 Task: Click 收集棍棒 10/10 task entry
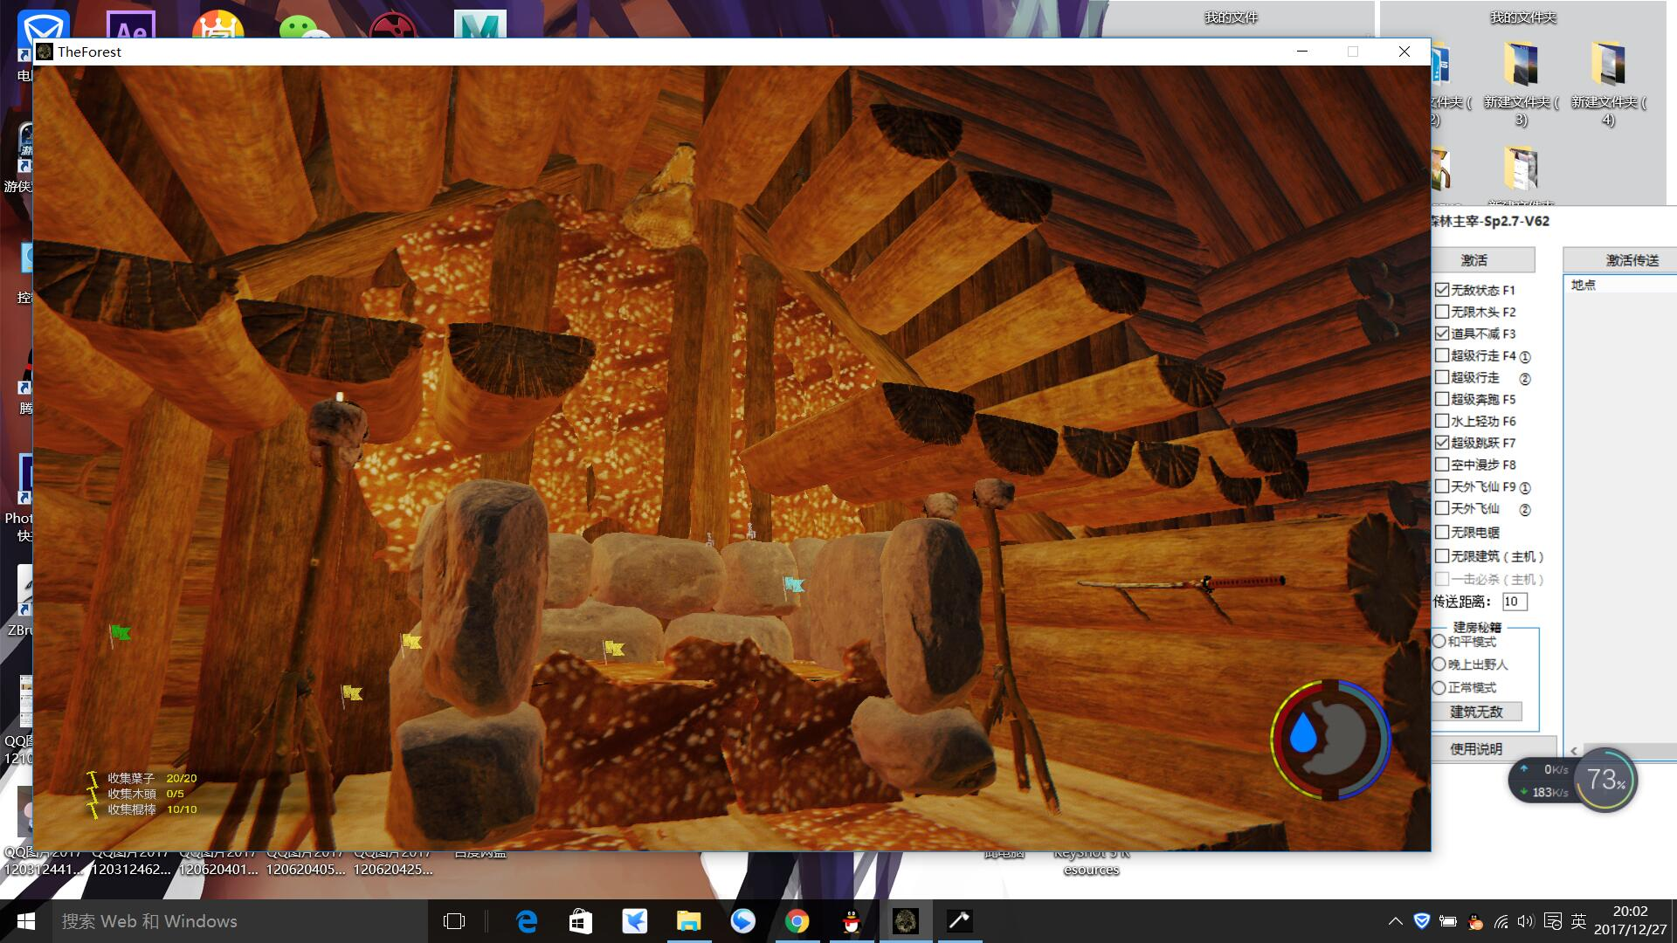[x=152, y=809]
